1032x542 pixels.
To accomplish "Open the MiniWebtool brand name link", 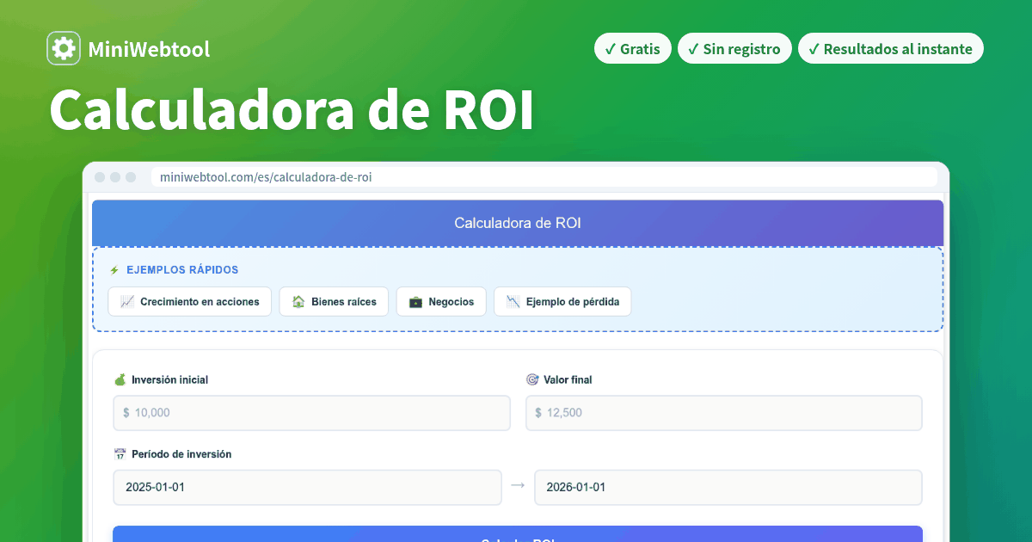I will click(x=149, y=50).
